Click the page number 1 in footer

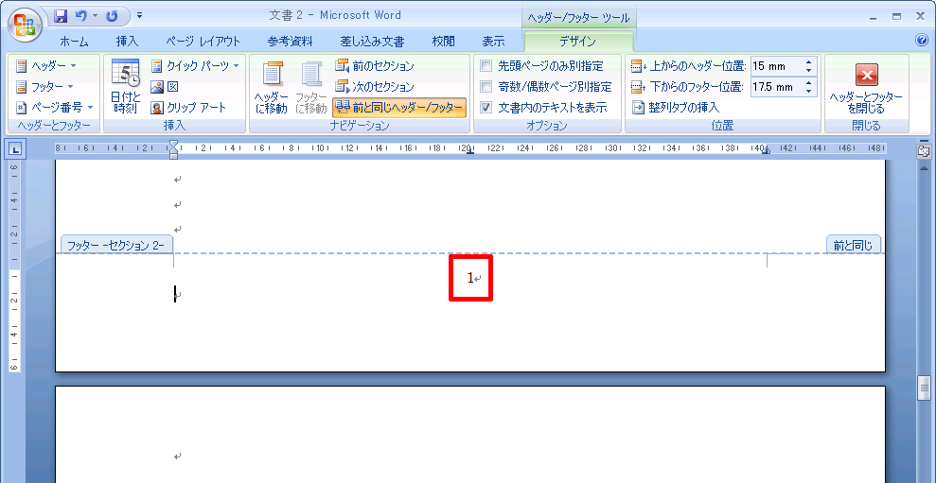[470, 278]
